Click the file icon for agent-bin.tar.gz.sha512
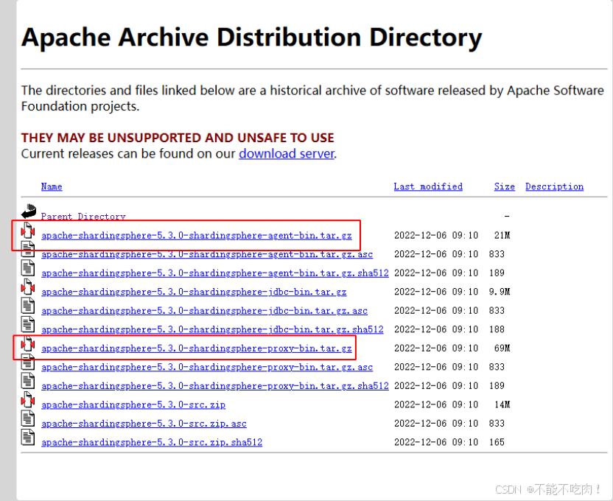Image resolution: width=613 pixels, height=501 pixels. (28, 267)
